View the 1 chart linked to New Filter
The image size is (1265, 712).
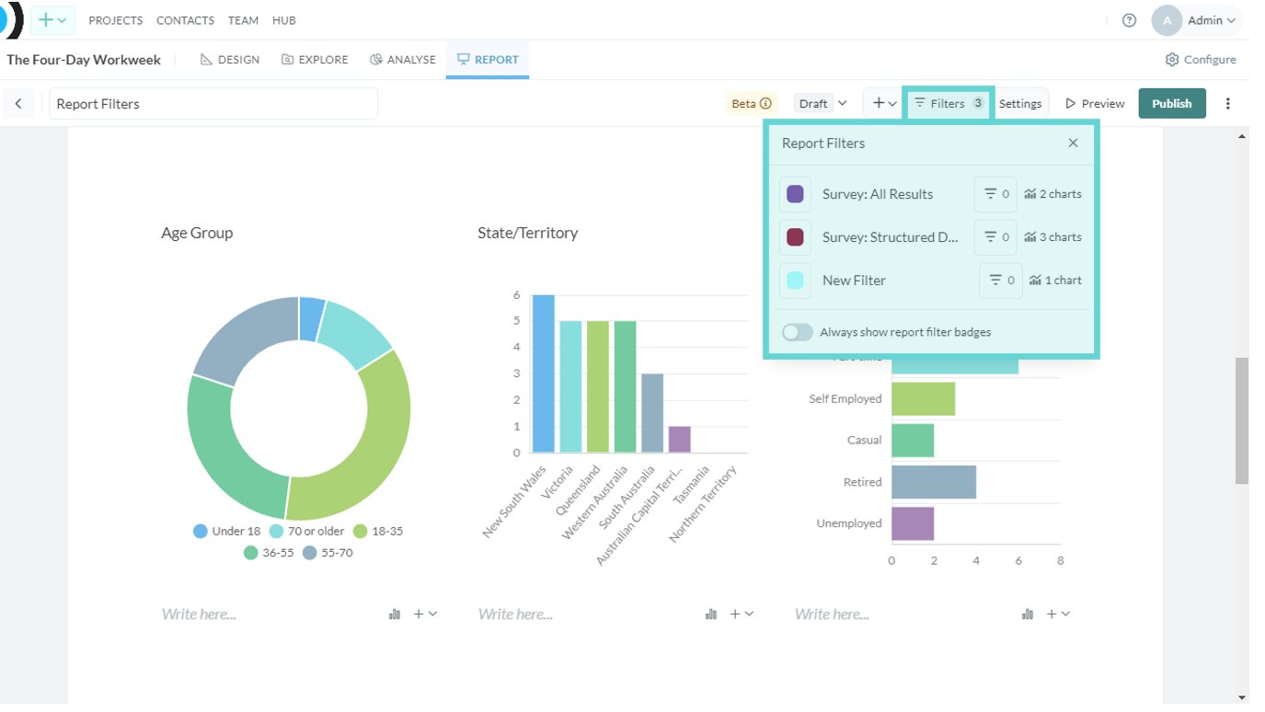click(x=1056, y=281)
